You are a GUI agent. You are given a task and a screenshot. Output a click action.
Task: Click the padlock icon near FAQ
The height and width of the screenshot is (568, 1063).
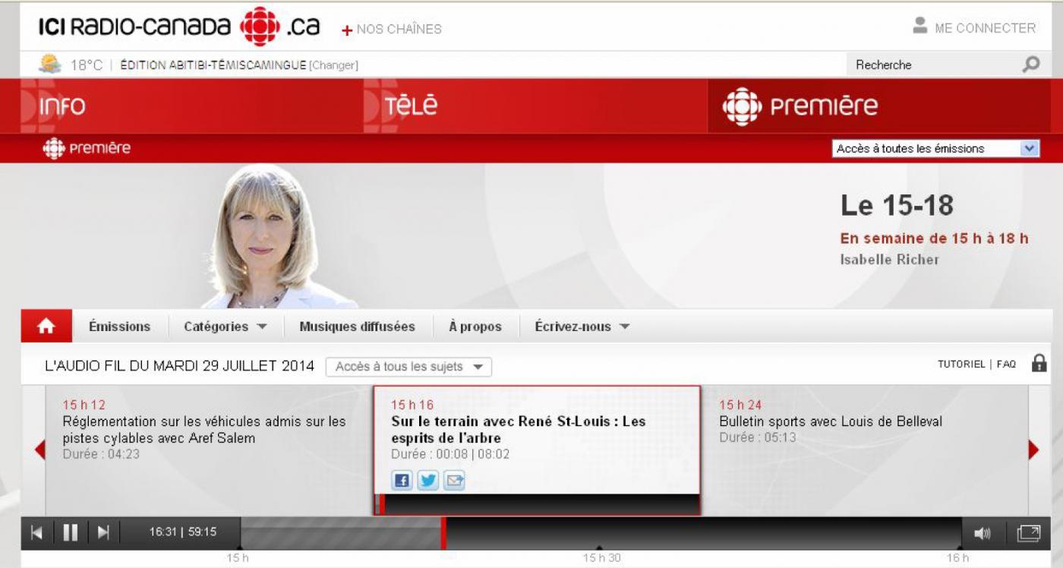pos(1039,364)
